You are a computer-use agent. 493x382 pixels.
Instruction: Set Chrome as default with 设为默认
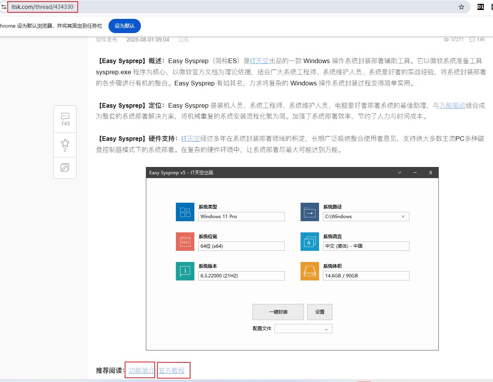(124, 26)
